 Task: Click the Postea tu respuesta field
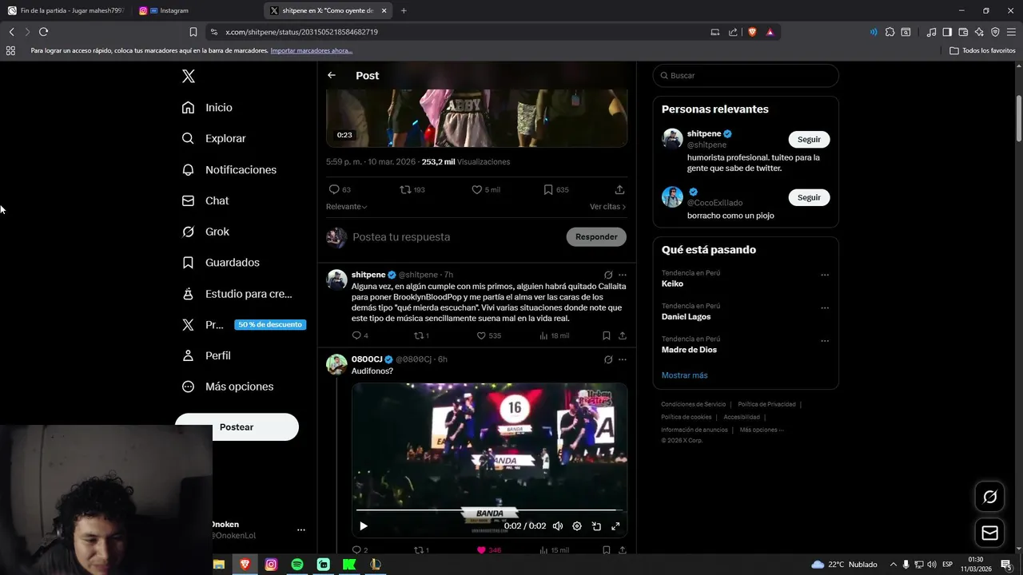point(456,236)
